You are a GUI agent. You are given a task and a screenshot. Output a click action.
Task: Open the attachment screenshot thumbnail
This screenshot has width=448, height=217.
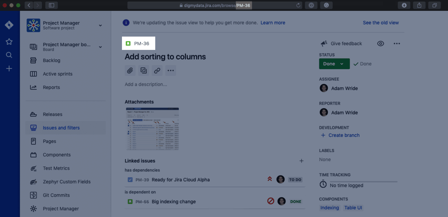[152, 129]
